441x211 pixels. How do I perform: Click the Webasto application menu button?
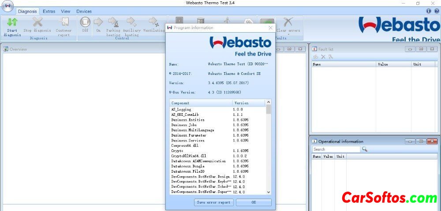7,7
